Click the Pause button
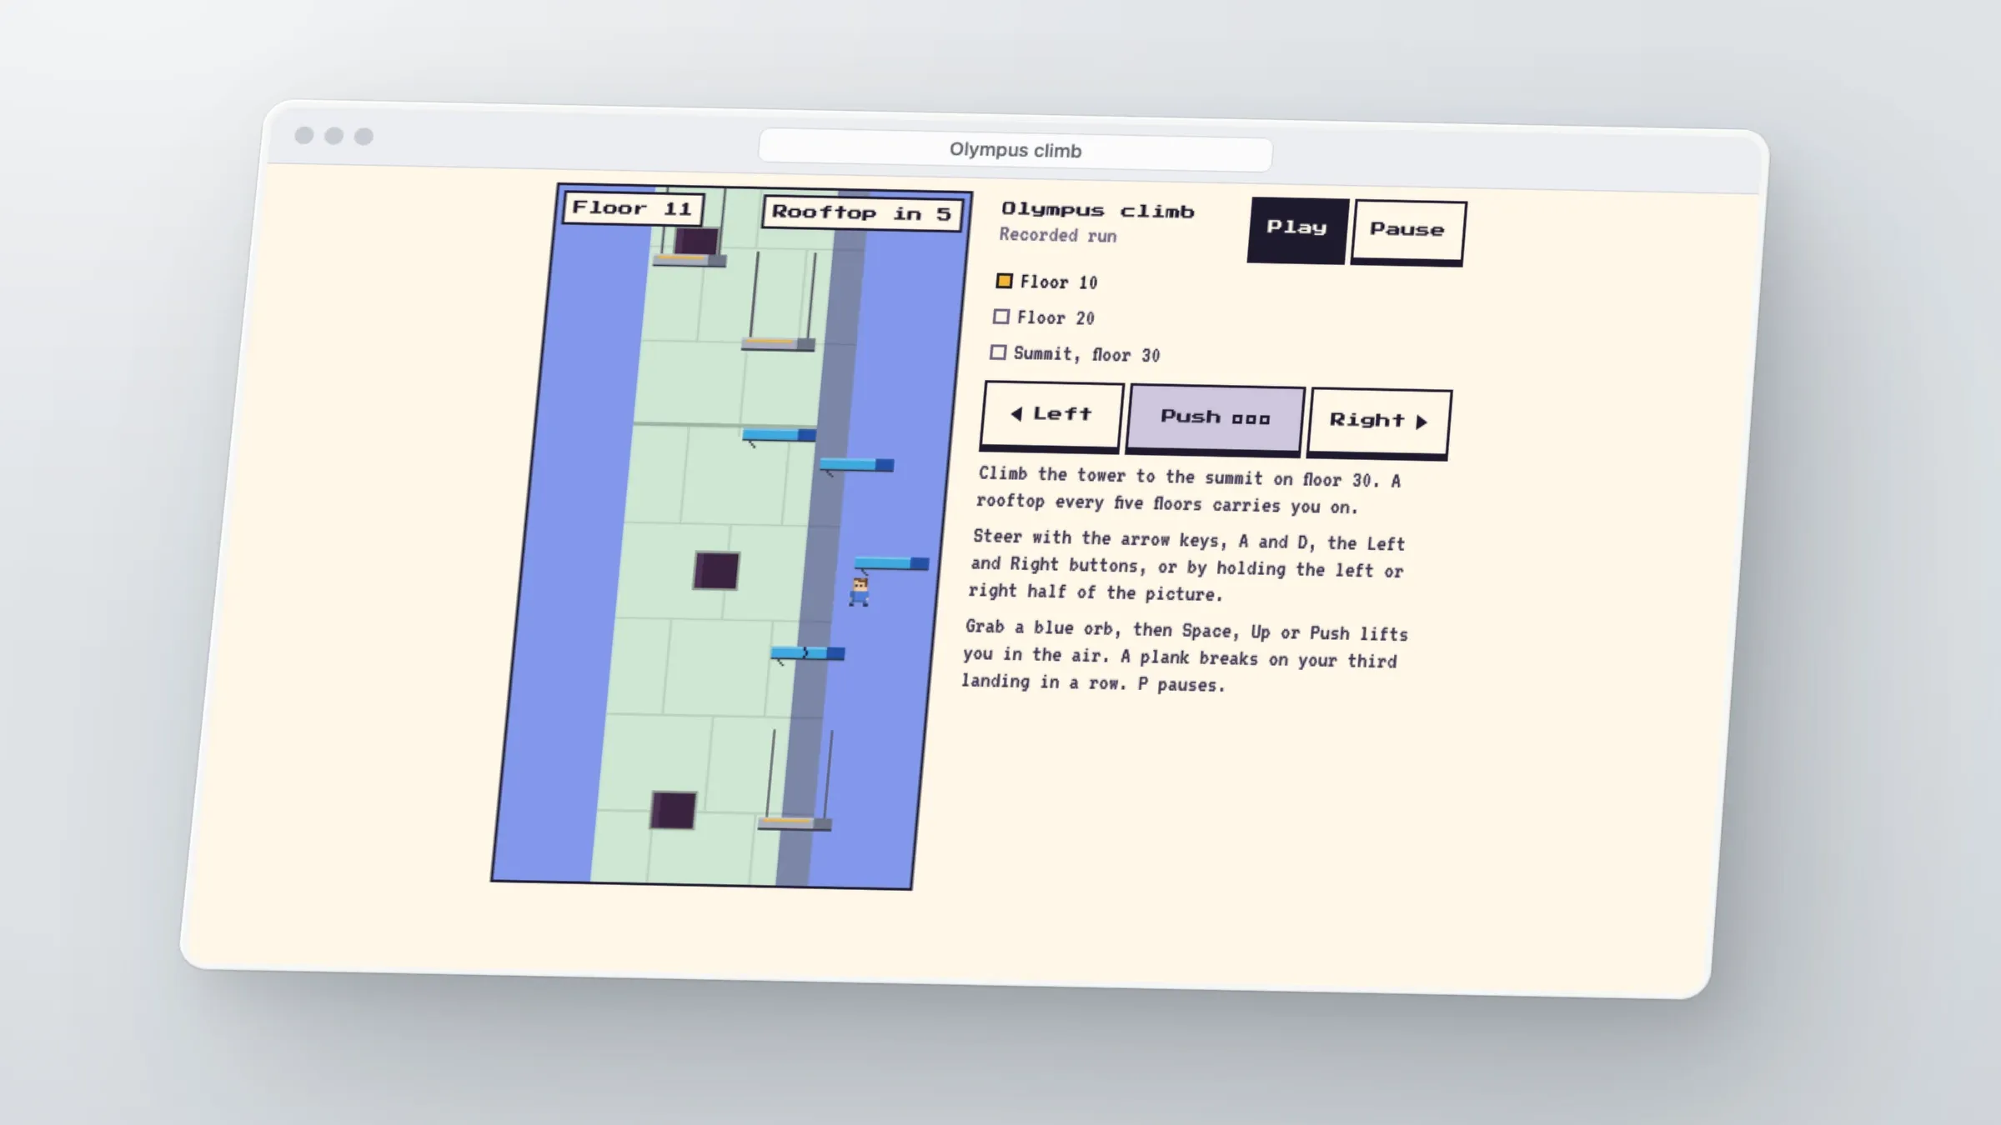The width and height of the screenshot is (2001, 1125). (x=1407, y=232)
